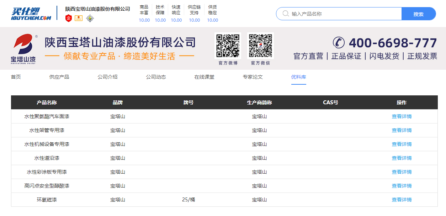This screenshot has height=216, width=446.
Task: Open the 在线课堂 tab
Action: [x=205, y=77]
